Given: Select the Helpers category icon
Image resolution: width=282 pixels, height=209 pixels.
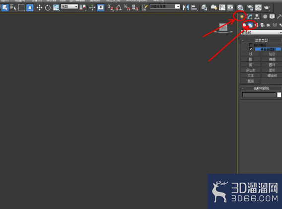Looking at the screenshot, I should pyautogui.click(x=268, y=25).
